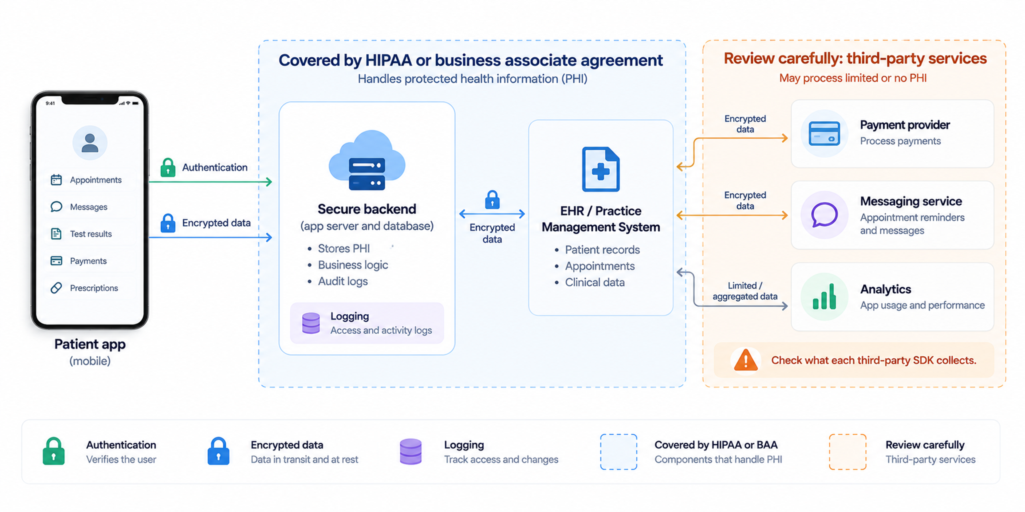1025x512 pixels.
Task: Click 'Review carefully: third-party services' title
Action: [x=855, y=58]
